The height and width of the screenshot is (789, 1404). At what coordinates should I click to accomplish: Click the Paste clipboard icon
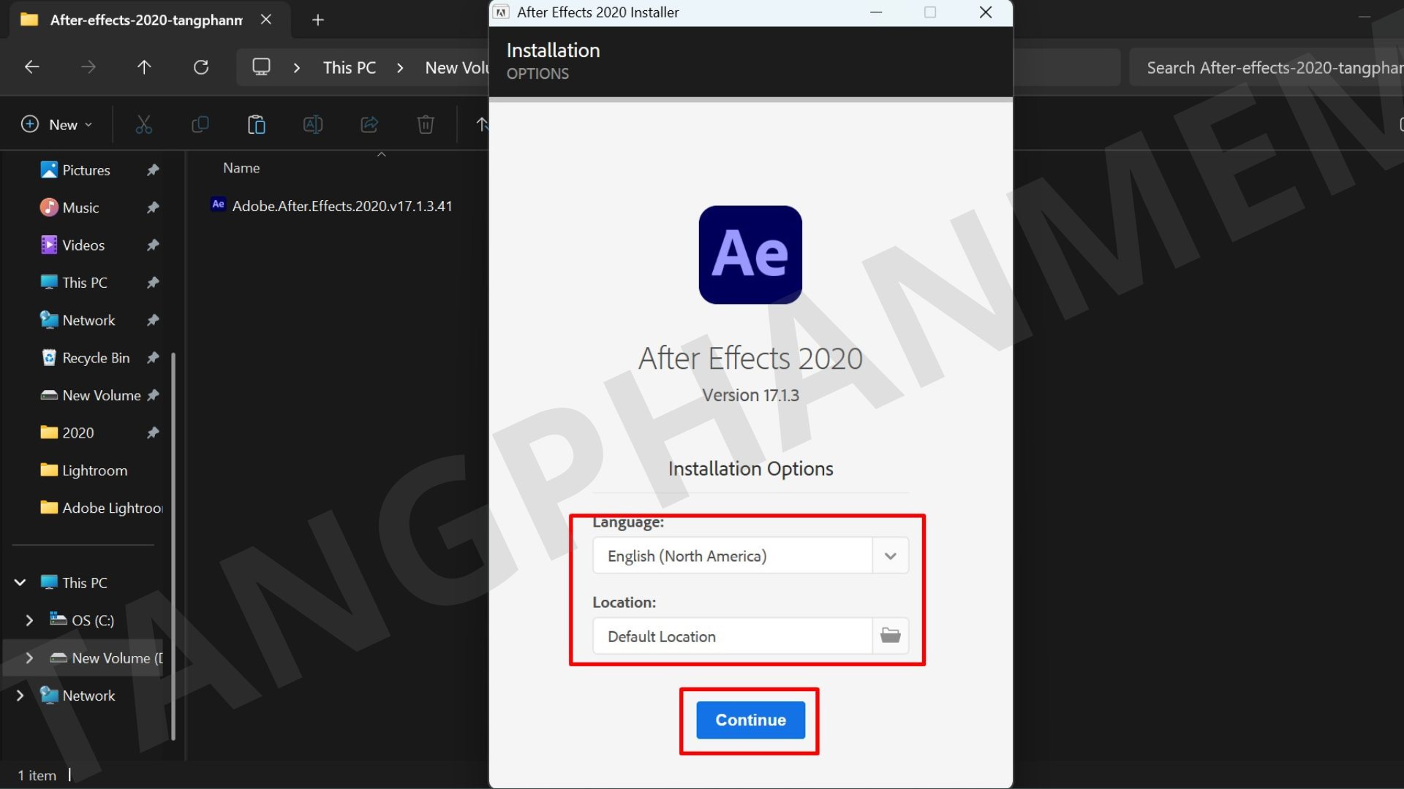tap(256, 125)
